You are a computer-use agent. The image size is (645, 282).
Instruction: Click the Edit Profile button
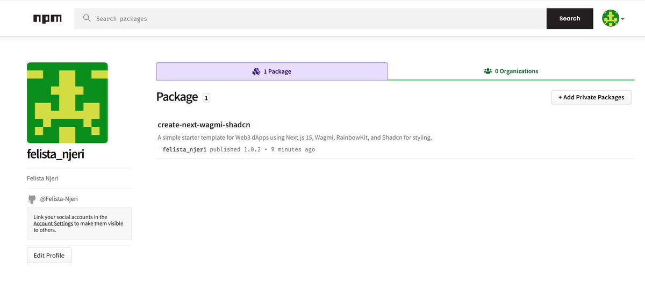(49, 255)
